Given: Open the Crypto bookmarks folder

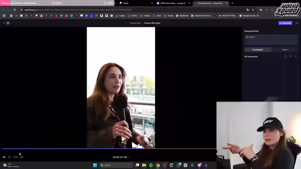Looking at the screenshot, I should 120,15.
